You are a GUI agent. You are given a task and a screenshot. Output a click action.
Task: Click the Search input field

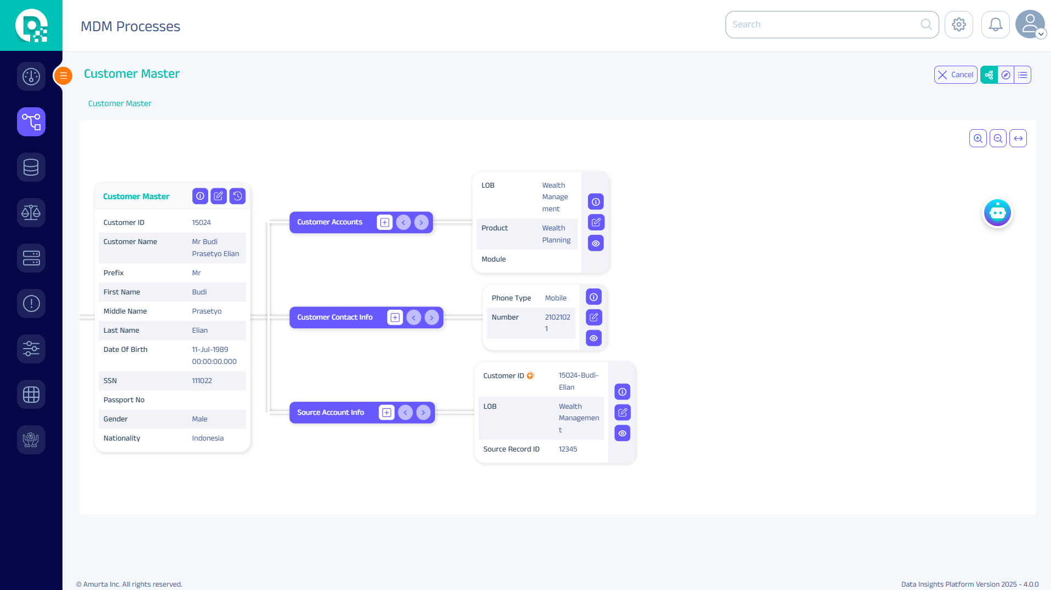[825, 25]
